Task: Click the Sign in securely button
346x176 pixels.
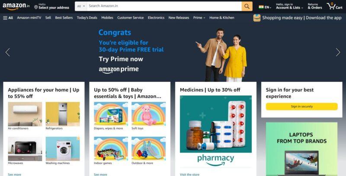Action: coord(301,107)
